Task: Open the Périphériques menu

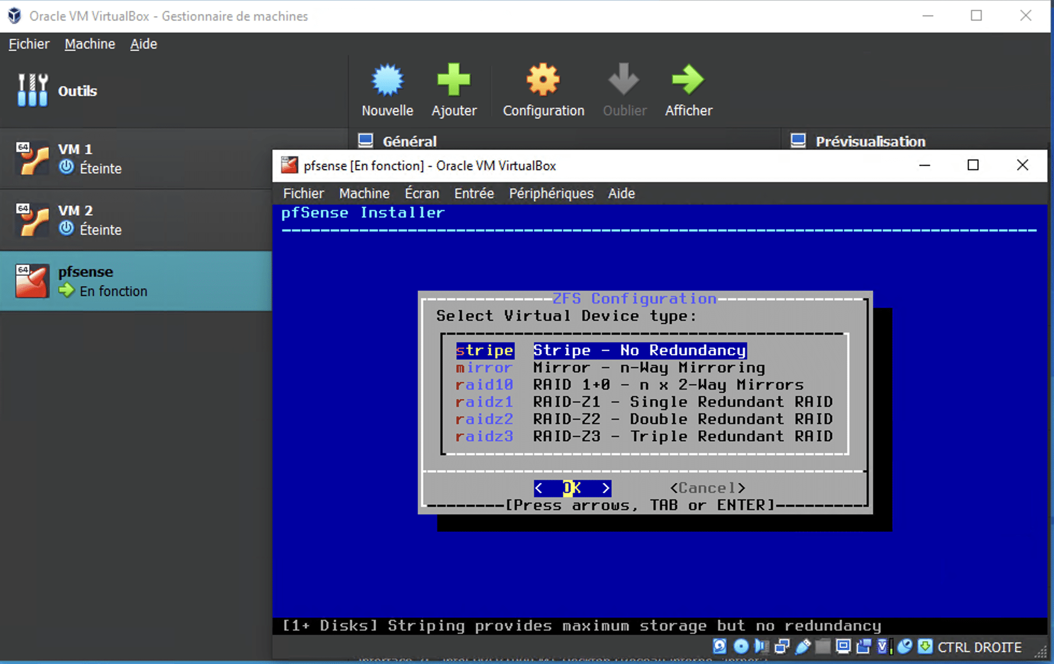Action: click(x=551, y=193)
